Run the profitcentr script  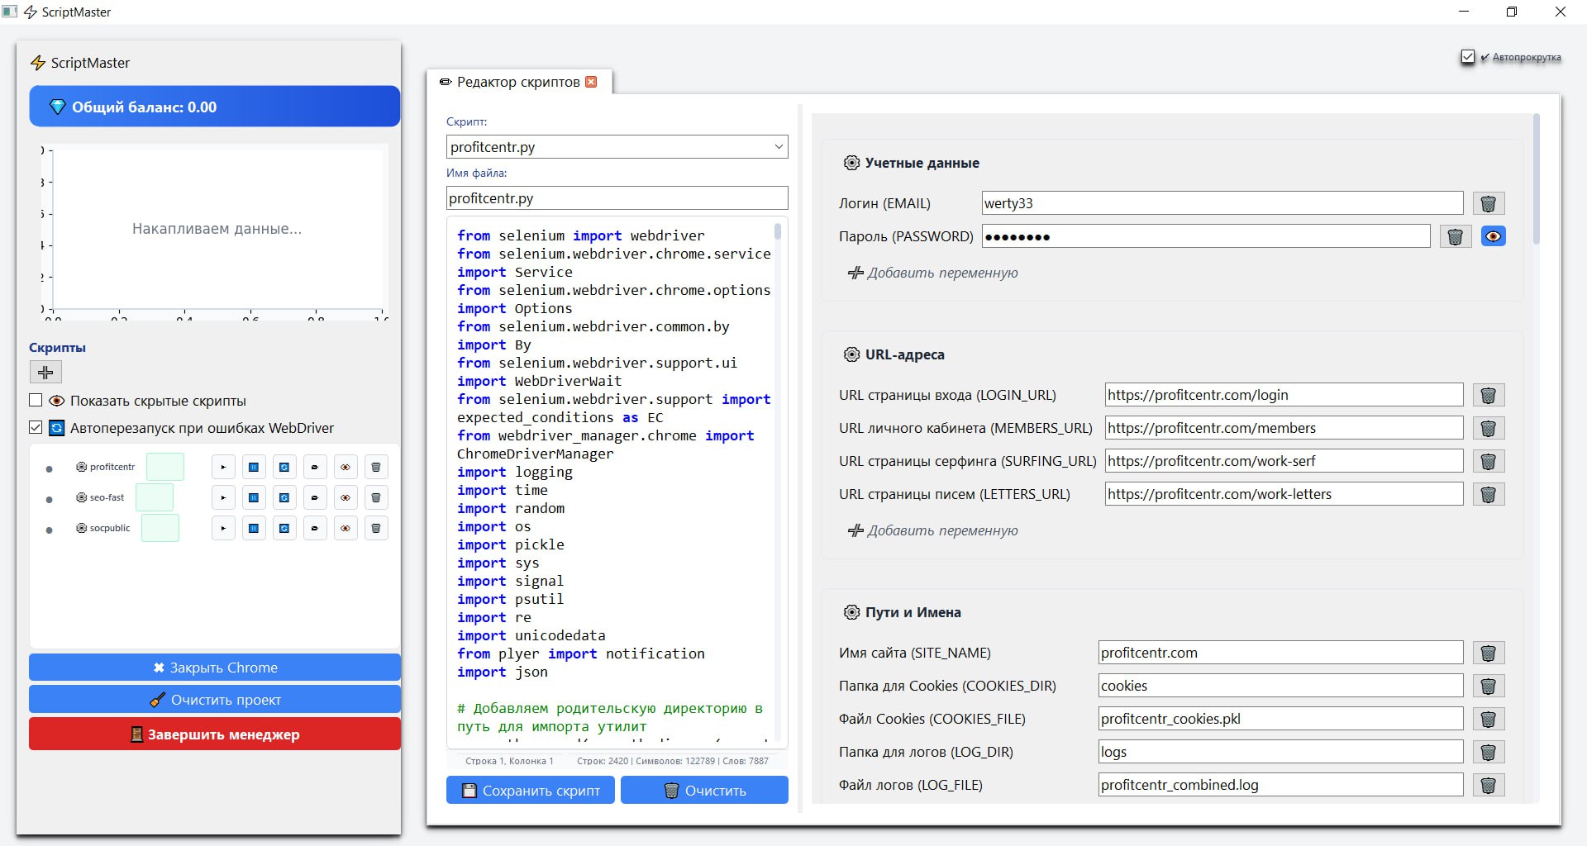(x=223, y=467)
